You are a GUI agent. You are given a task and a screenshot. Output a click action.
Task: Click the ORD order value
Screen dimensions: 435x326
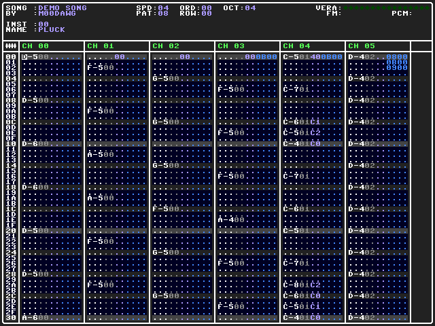[207, 8]
